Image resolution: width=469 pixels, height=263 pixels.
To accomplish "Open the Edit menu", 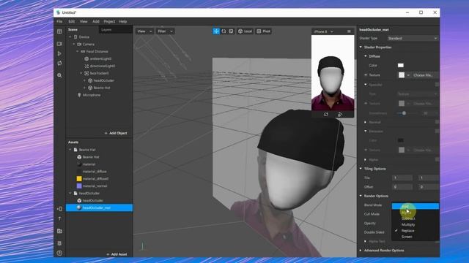I will (x=72, y=21).
